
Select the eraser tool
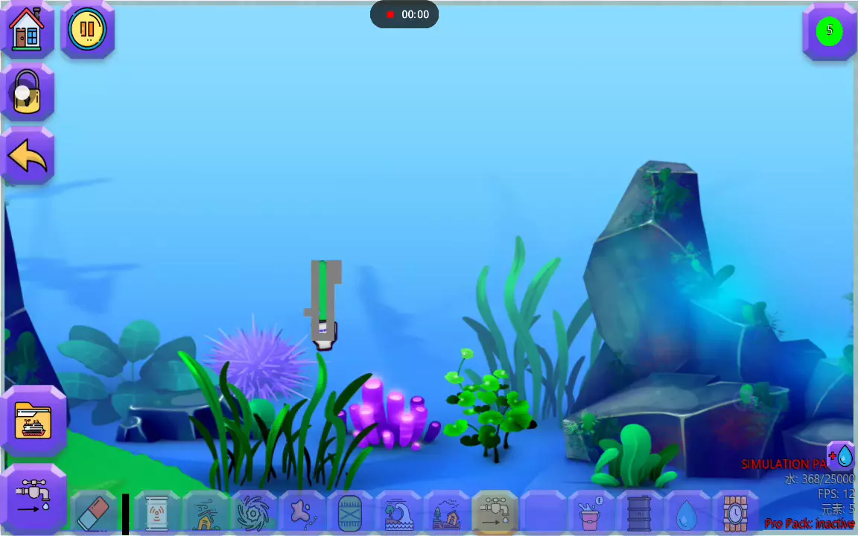pyautogui.click(x=94, y=513)
